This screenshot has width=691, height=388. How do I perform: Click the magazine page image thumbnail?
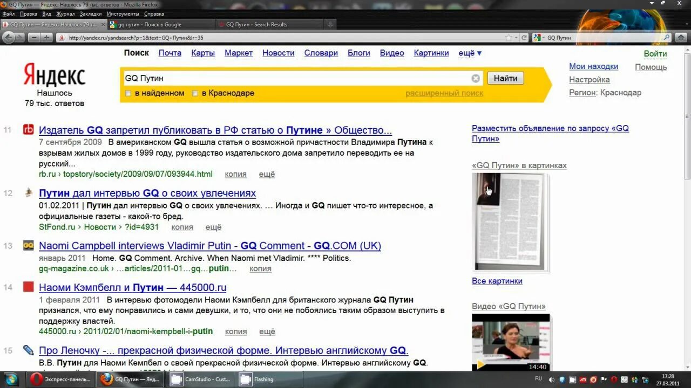tap(510, 221)
